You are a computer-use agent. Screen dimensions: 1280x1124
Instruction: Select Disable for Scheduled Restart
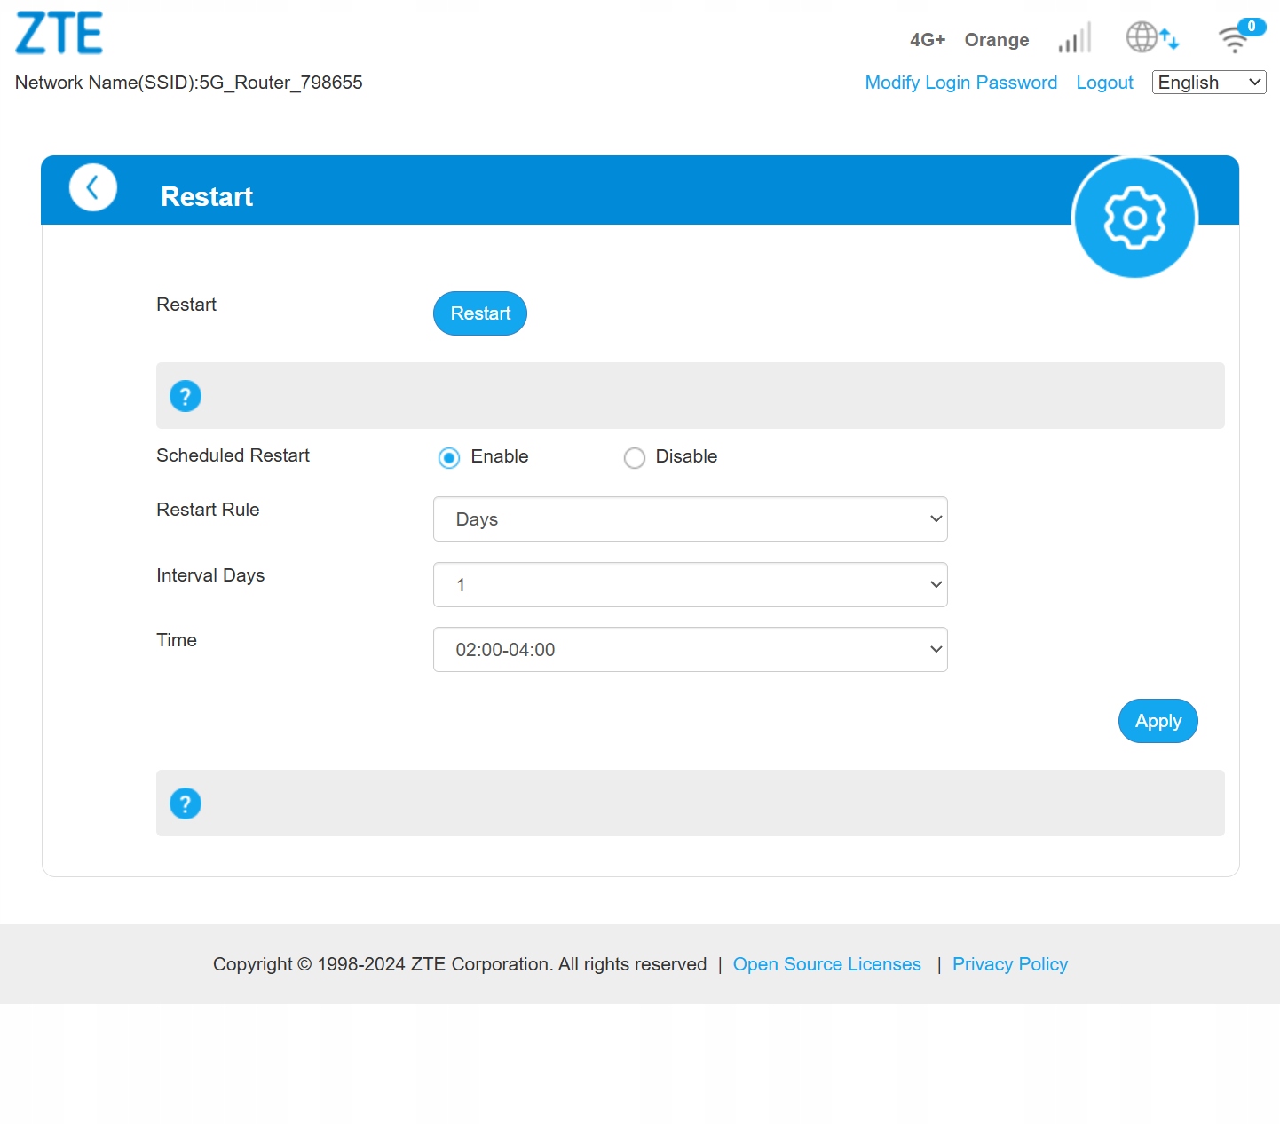[x=634, y=458]
